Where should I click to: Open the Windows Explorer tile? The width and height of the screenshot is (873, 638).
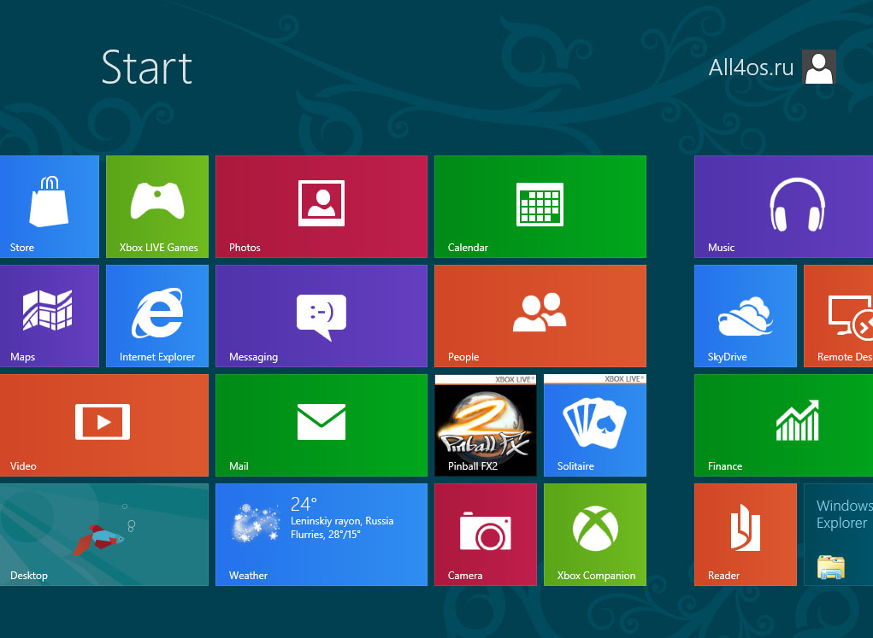839,535
